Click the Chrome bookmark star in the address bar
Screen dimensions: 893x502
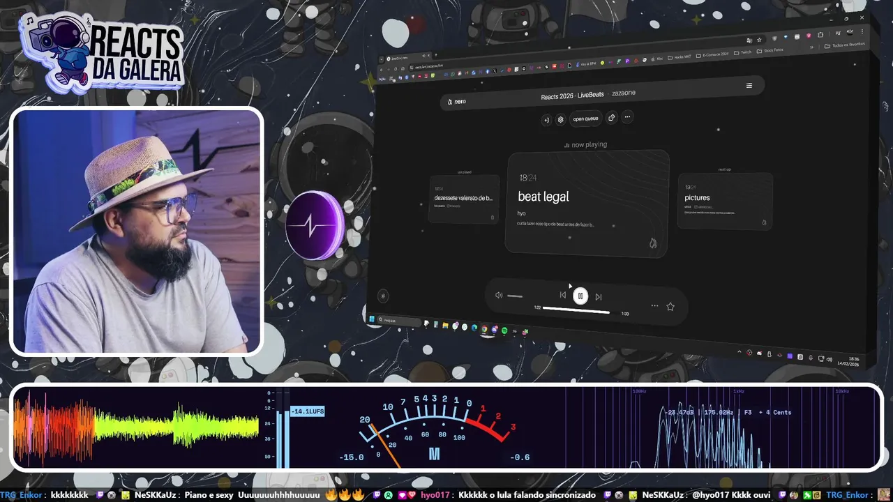(x=759, y=40)
